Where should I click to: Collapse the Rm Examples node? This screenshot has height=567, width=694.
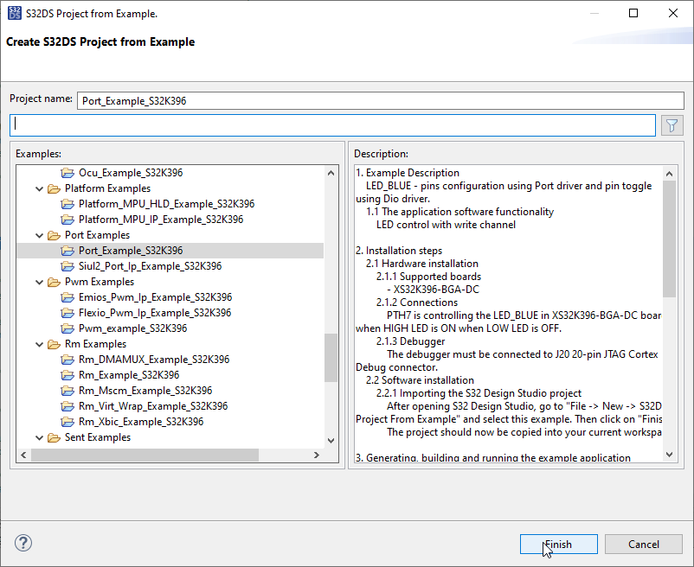39,344
